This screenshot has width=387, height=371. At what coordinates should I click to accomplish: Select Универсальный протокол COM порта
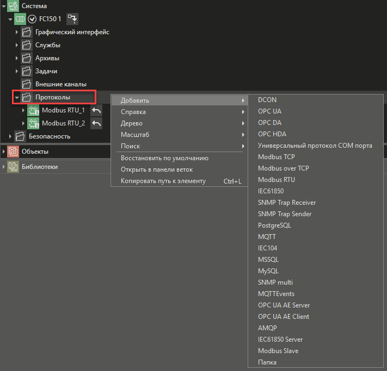tap(316, 146)
